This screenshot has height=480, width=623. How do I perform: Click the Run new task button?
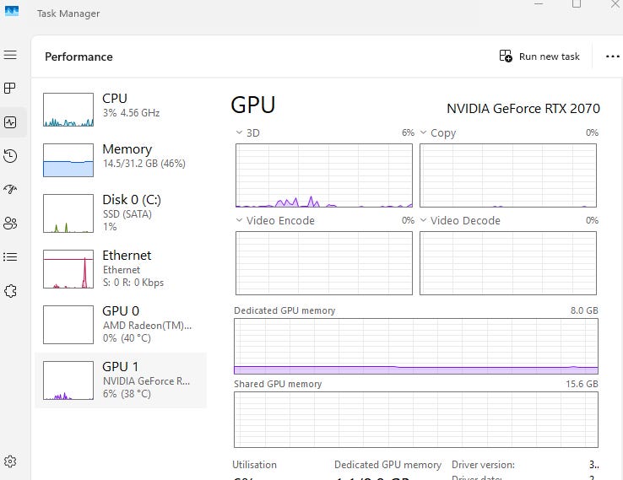(x=539, y=57)
